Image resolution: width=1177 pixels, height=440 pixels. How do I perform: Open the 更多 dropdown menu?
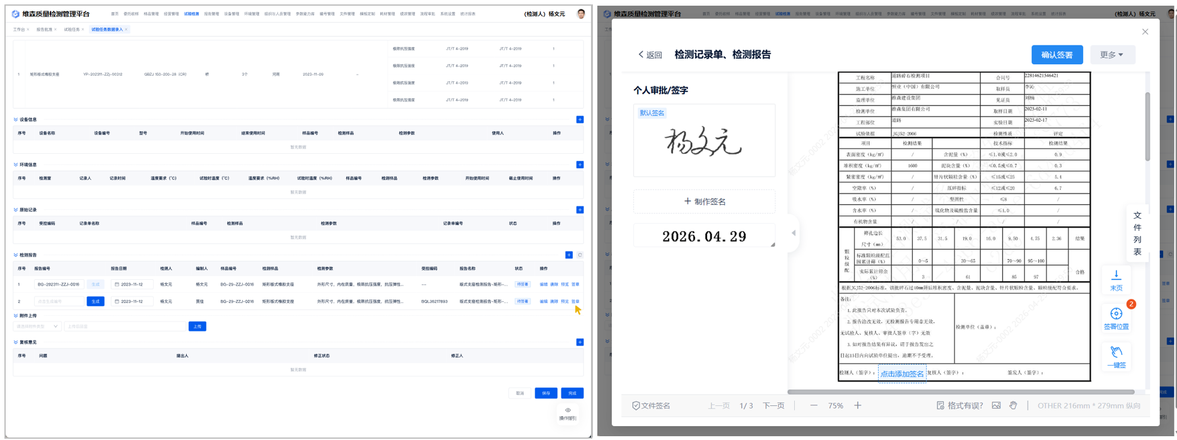click(x=1111, y=55)
